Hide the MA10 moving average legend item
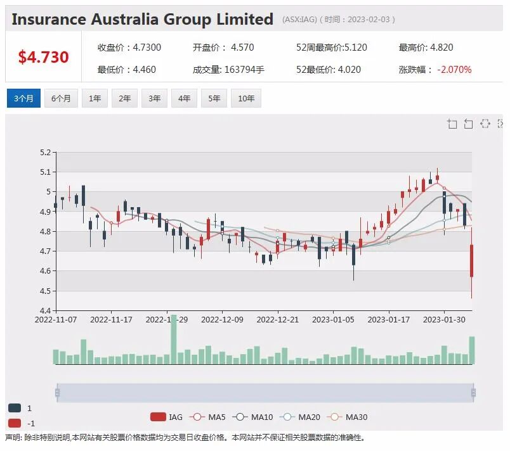Screen dimensions: 510x451 pos(252,417)
